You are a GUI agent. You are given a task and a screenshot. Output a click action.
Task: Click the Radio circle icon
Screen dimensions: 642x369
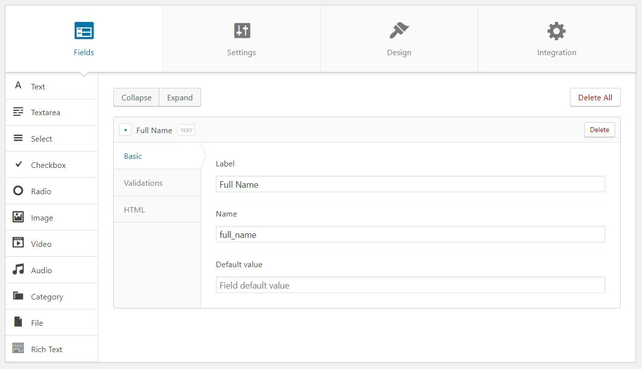(x=18, y=191)
